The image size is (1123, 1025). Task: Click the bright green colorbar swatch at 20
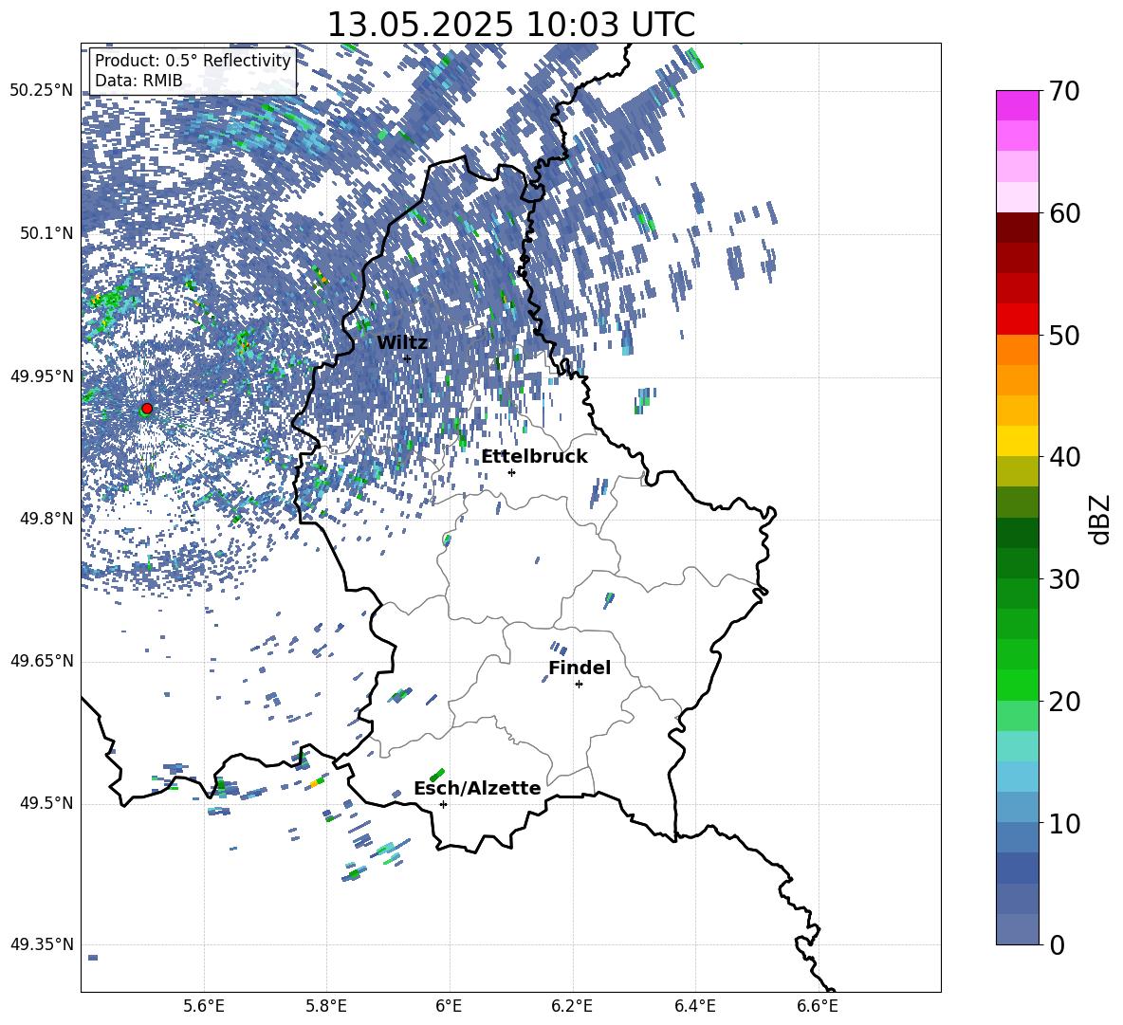pos(1017,685)
